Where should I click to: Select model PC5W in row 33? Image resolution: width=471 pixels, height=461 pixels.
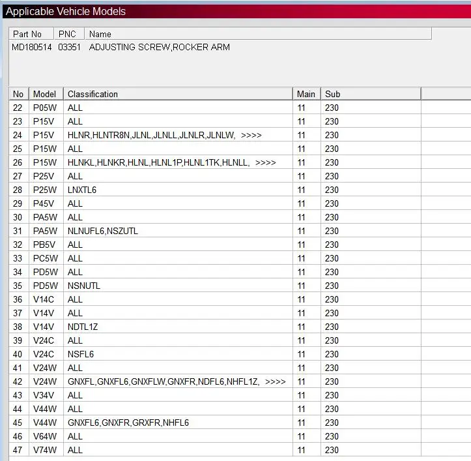coord(46,258)
